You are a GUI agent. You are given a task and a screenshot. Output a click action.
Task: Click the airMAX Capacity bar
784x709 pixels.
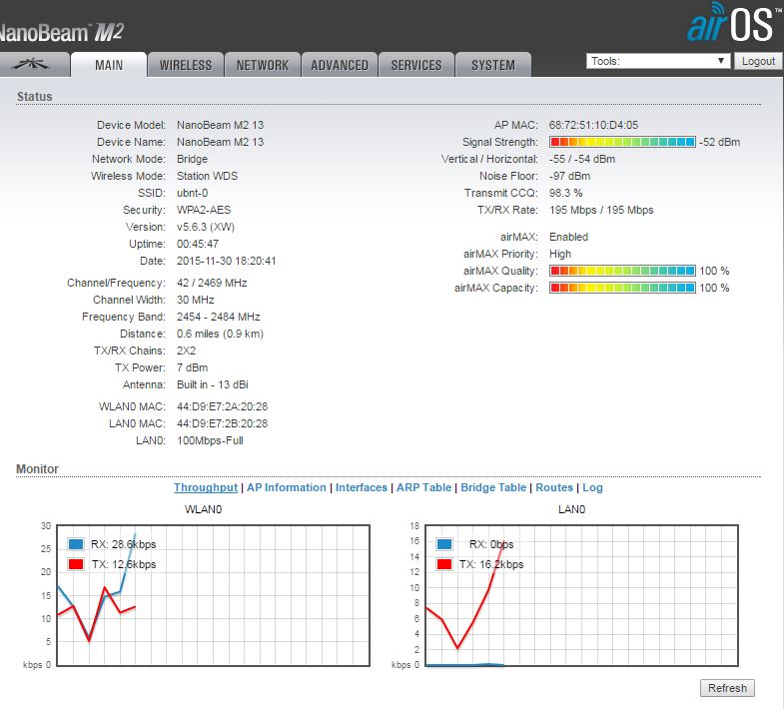coord(622,288)
